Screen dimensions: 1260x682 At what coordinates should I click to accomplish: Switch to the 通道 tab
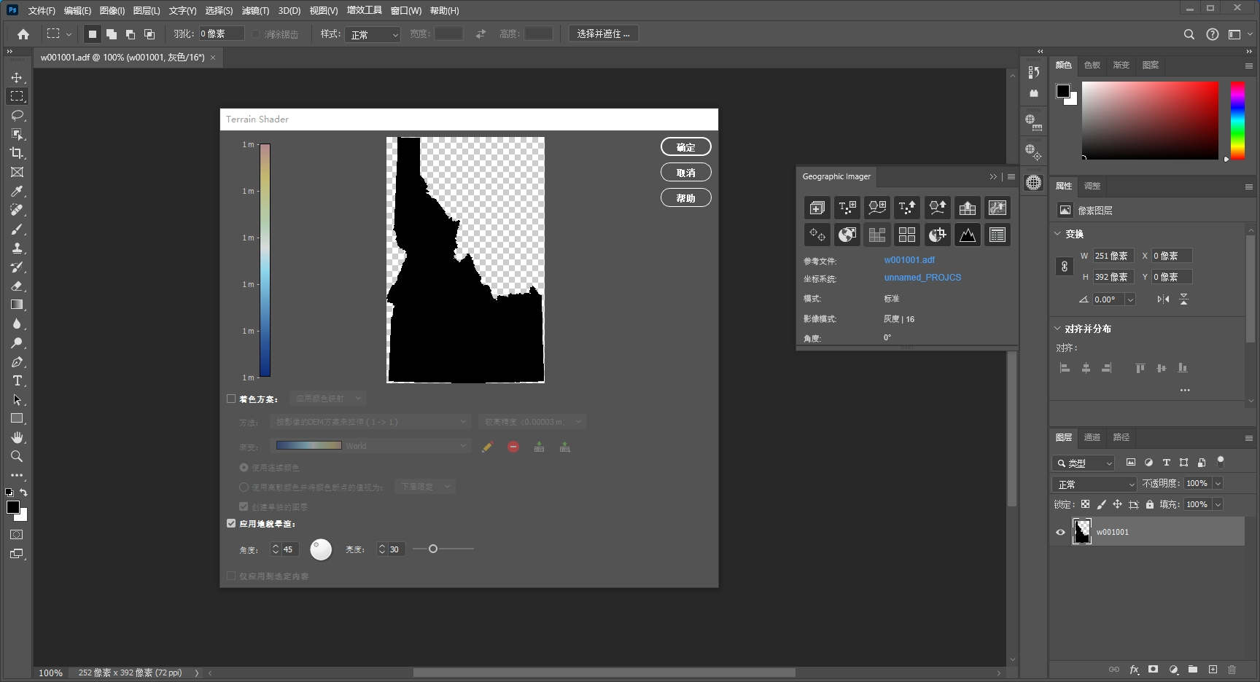pyautogui.click(x=1092, y=437)
